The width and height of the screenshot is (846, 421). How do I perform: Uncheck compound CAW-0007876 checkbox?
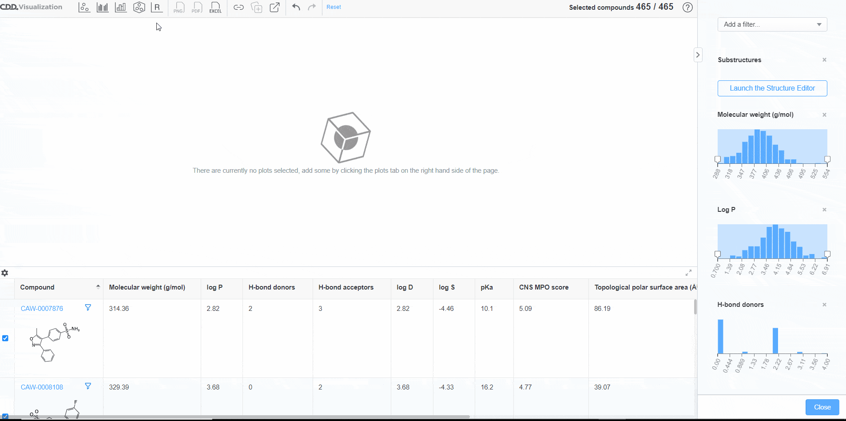pos(5,338)
